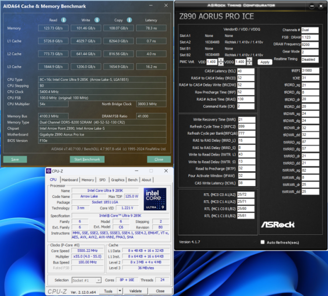The height and width of the screenshot is (296, 328).
Task: Click the tREFI value field
Action: click(x=310, y=71)
